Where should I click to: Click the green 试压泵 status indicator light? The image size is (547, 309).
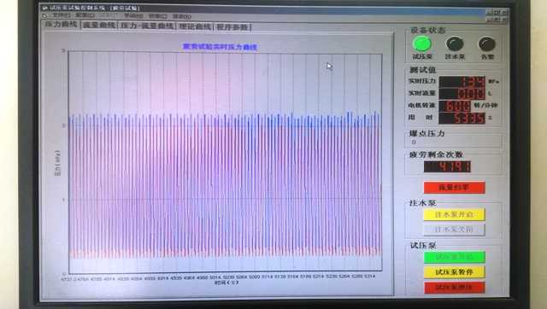tap(421, 44)
